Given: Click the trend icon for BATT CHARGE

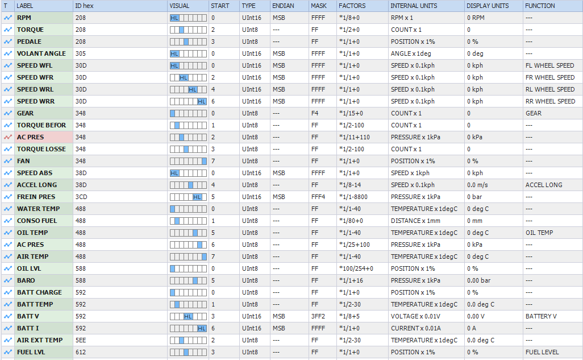Looking at the screenshot, I should coord(8,292).
